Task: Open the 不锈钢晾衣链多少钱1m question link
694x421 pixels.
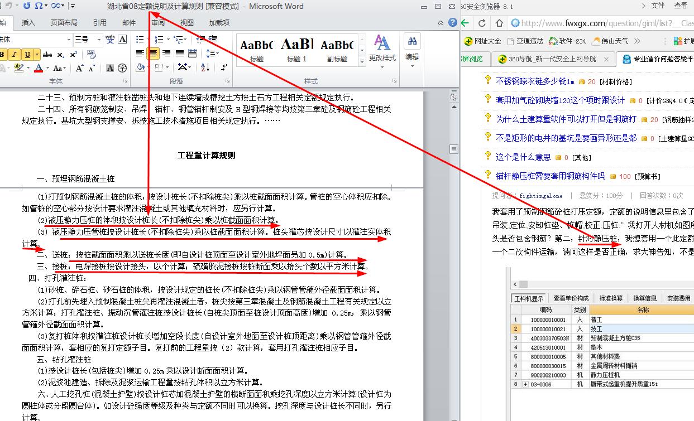Action: click(x=535, y=81)
